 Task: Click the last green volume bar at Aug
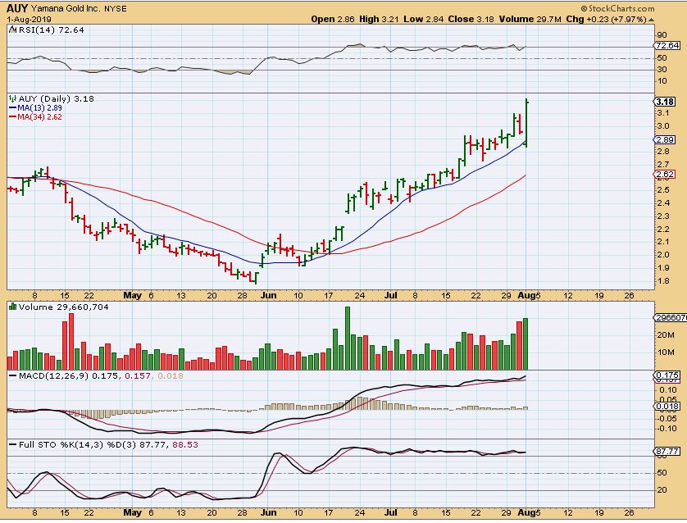(525, 343)
